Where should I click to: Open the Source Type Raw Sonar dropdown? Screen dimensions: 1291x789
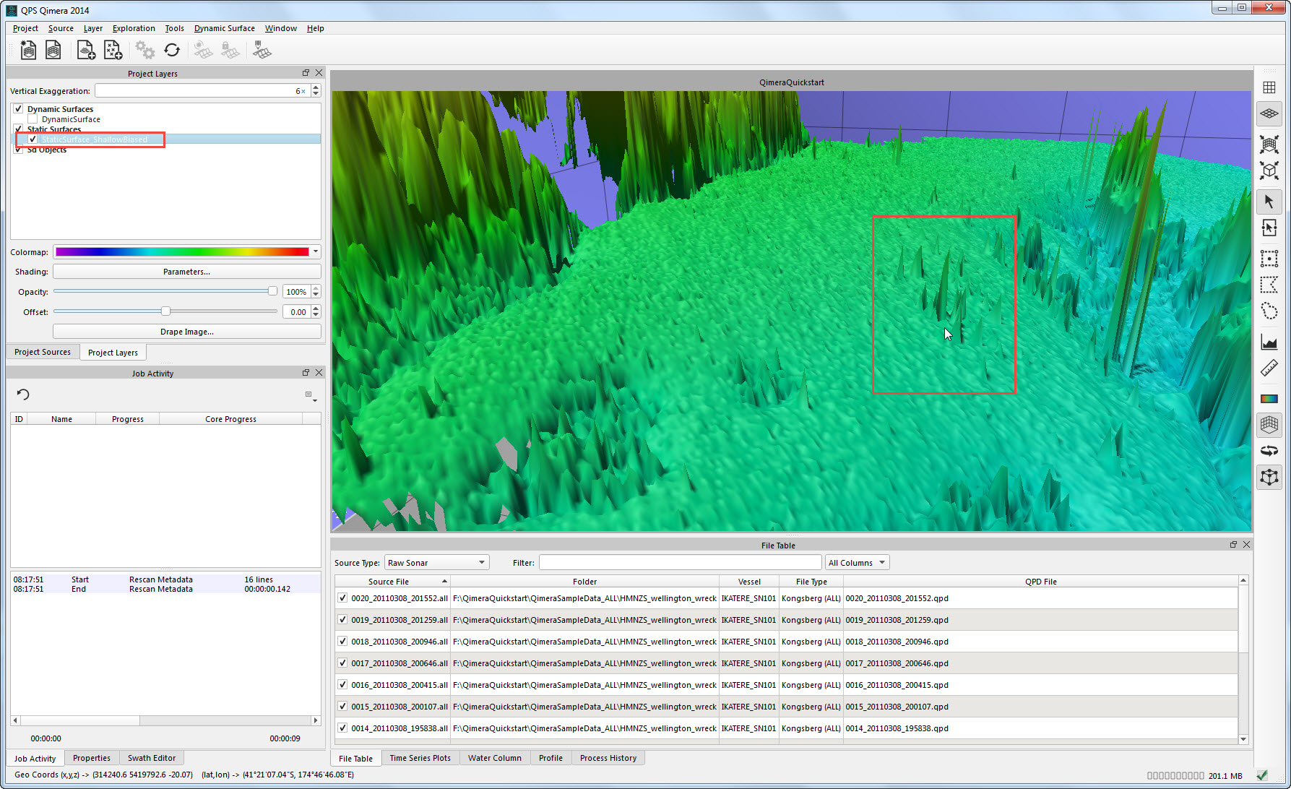[436, 563]
